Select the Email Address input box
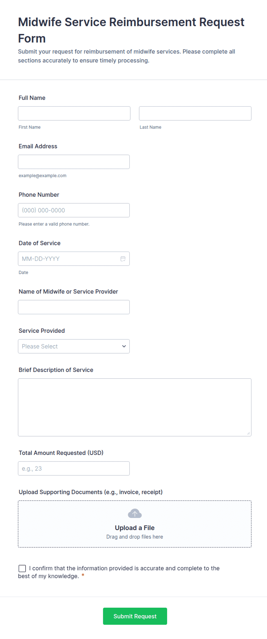 [74, 162]
